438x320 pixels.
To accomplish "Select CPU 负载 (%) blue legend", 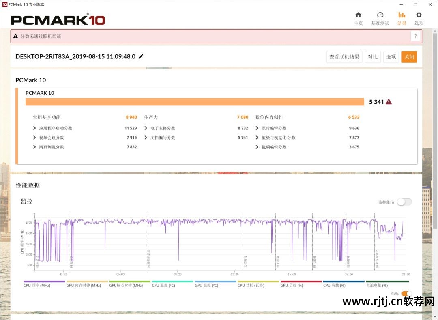I will point(344,284).
